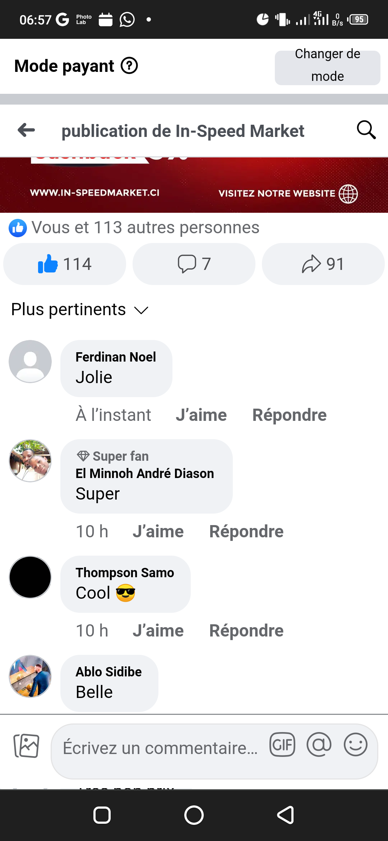The image size is (388, 841).
Task: Tap the share button showing 91
Action: coord(323,264)
